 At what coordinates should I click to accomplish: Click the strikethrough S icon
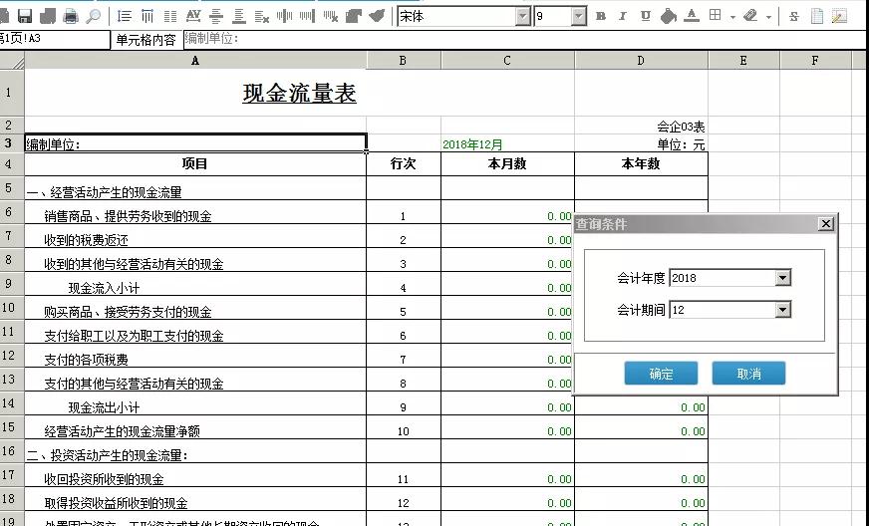click(x=794, y=16)
